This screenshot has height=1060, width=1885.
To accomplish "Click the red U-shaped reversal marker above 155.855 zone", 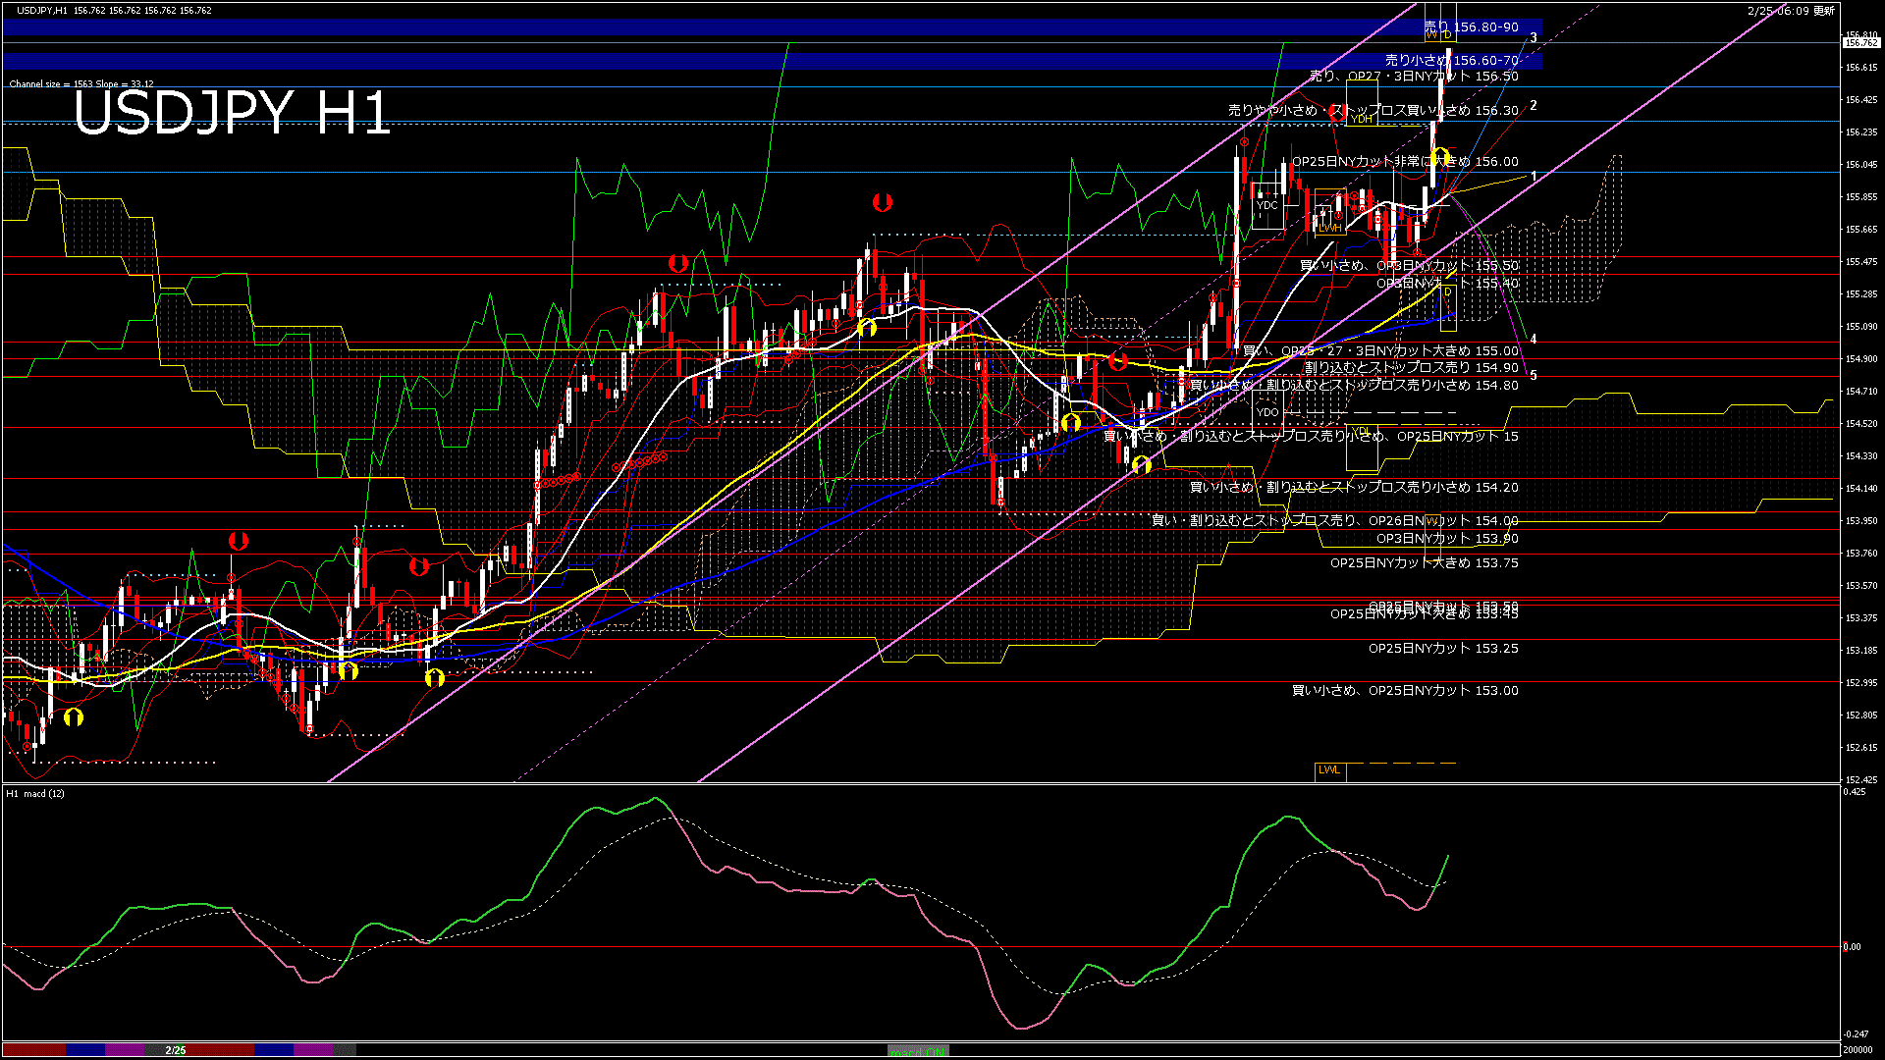I will click(x=883, y=202).
